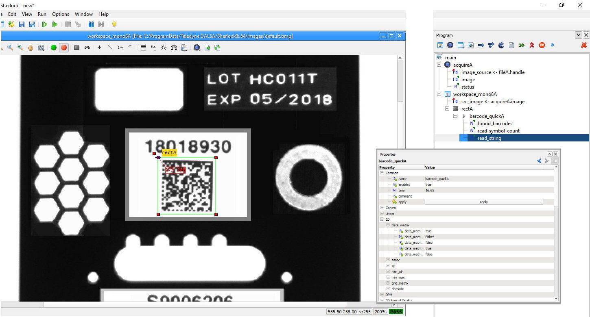Select the hand pan tool above the image

pyautogui.click(x=30, y=48)
